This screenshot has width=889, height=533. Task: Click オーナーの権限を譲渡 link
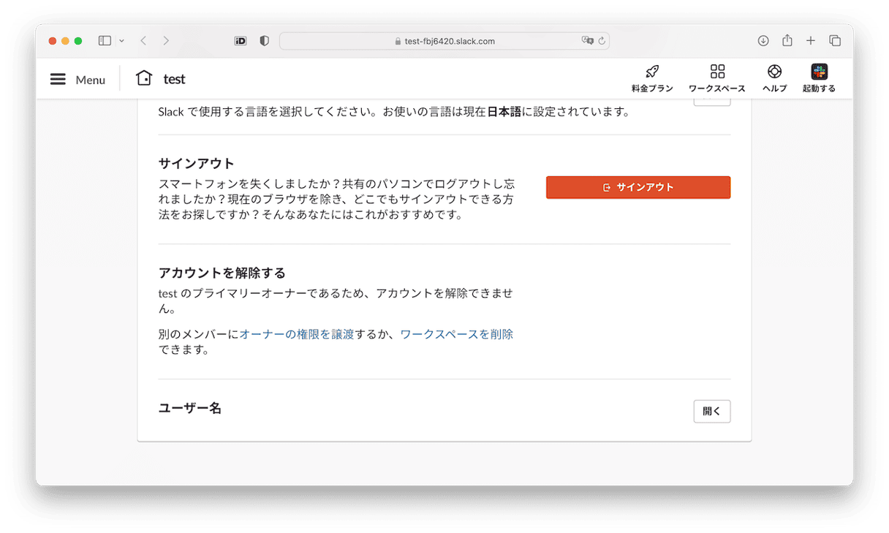coord(297,334)
